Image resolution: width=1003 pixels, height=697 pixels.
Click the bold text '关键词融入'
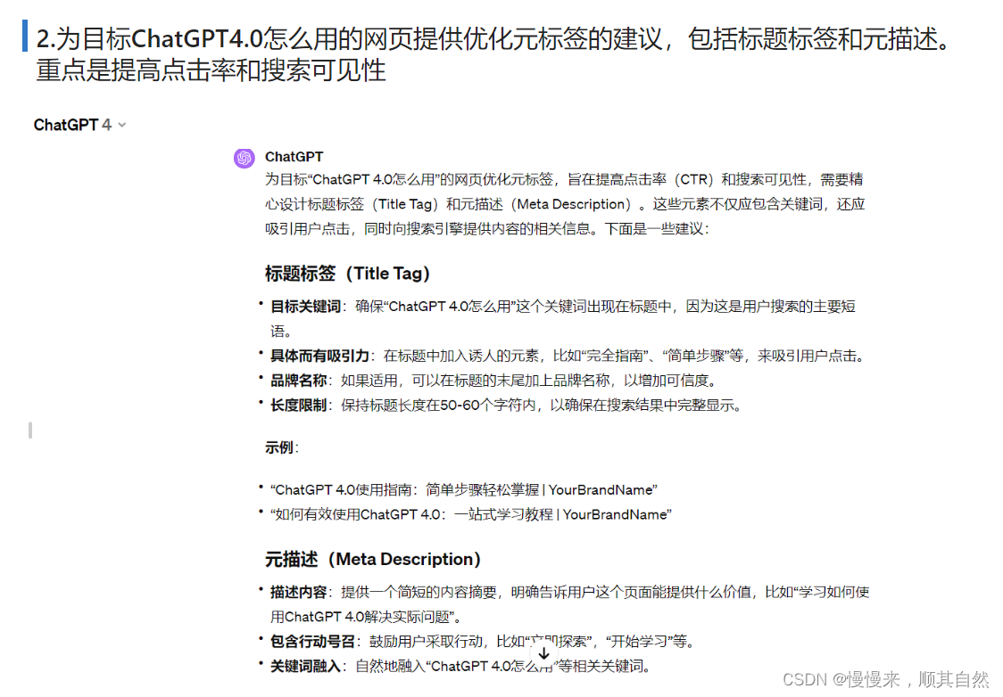coord(305,667)
